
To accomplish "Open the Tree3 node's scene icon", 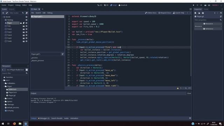I will pos(24,32).
